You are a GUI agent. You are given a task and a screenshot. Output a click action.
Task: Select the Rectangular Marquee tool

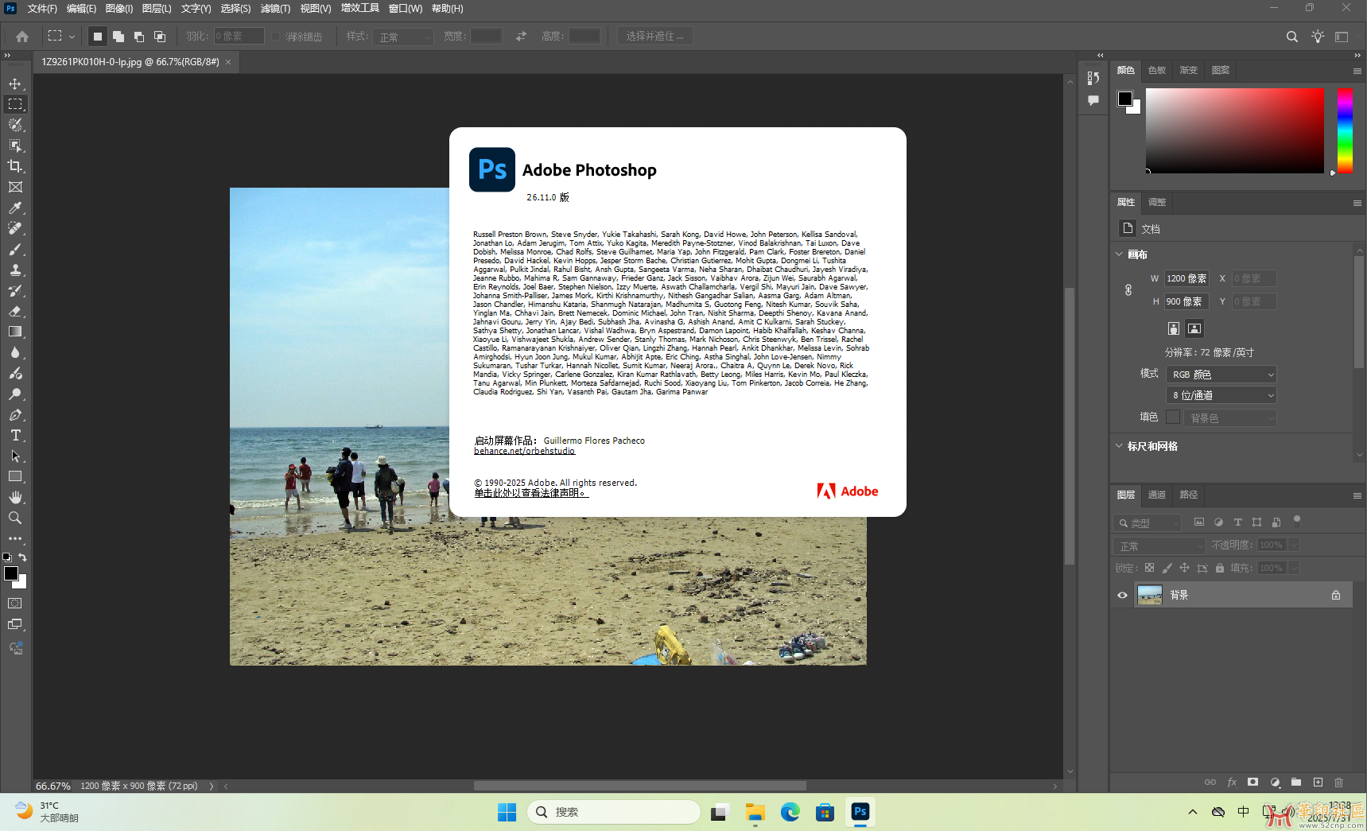click(15, 104)
